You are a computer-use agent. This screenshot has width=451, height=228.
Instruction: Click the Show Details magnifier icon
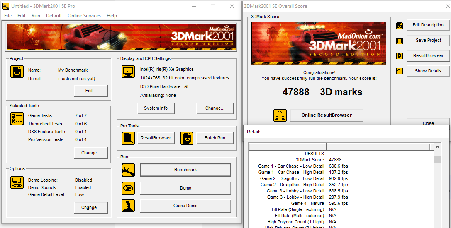click(400, 71)
